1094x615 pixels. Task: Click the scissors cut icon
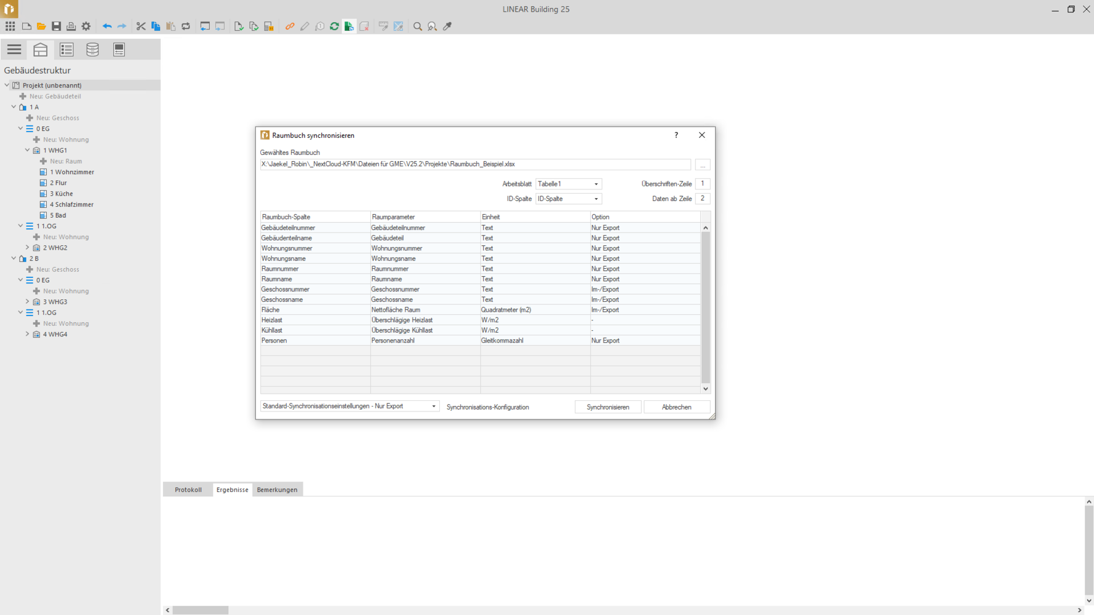pos(141,26)
